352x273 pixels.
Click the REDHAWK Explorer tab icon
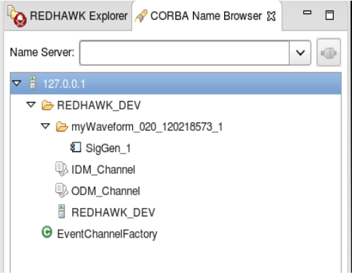point(17,16)
